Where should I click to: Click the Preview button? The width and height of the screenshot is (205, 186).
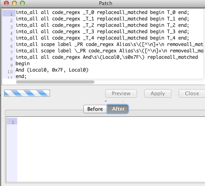121,94
